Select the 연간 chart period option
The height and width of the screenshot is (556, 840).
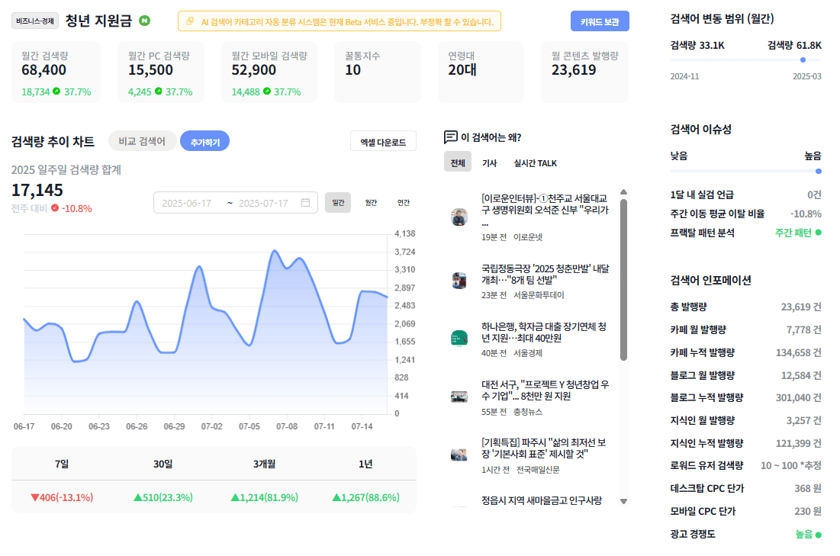click(404, 202)
